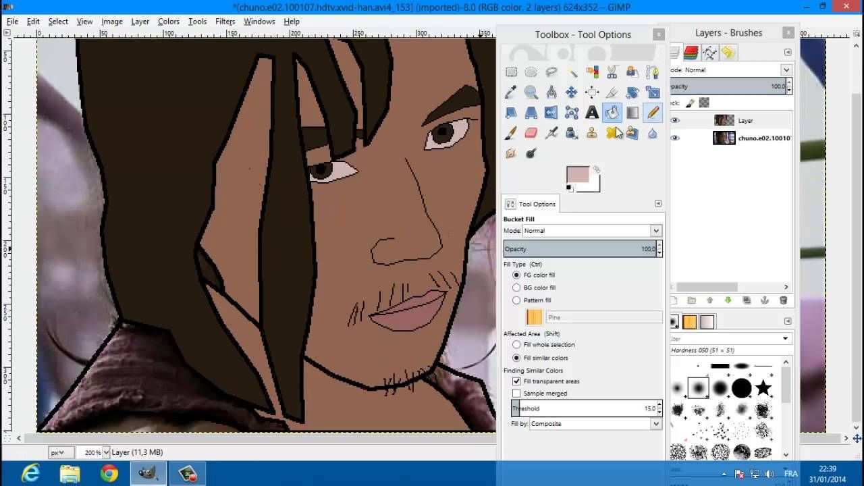
Task: Delete layer using trash icon
Action: pyautogui.click(x=783, y=300)
